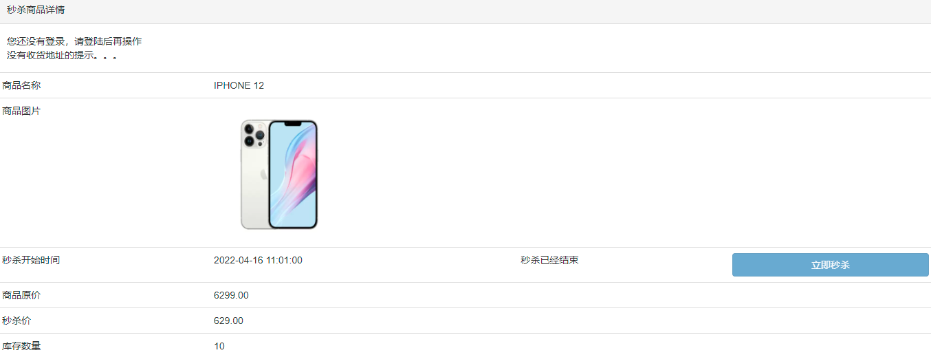Click the phone's colorful front screen
Screen dimensions: 931x357
(x=293, y=175)
